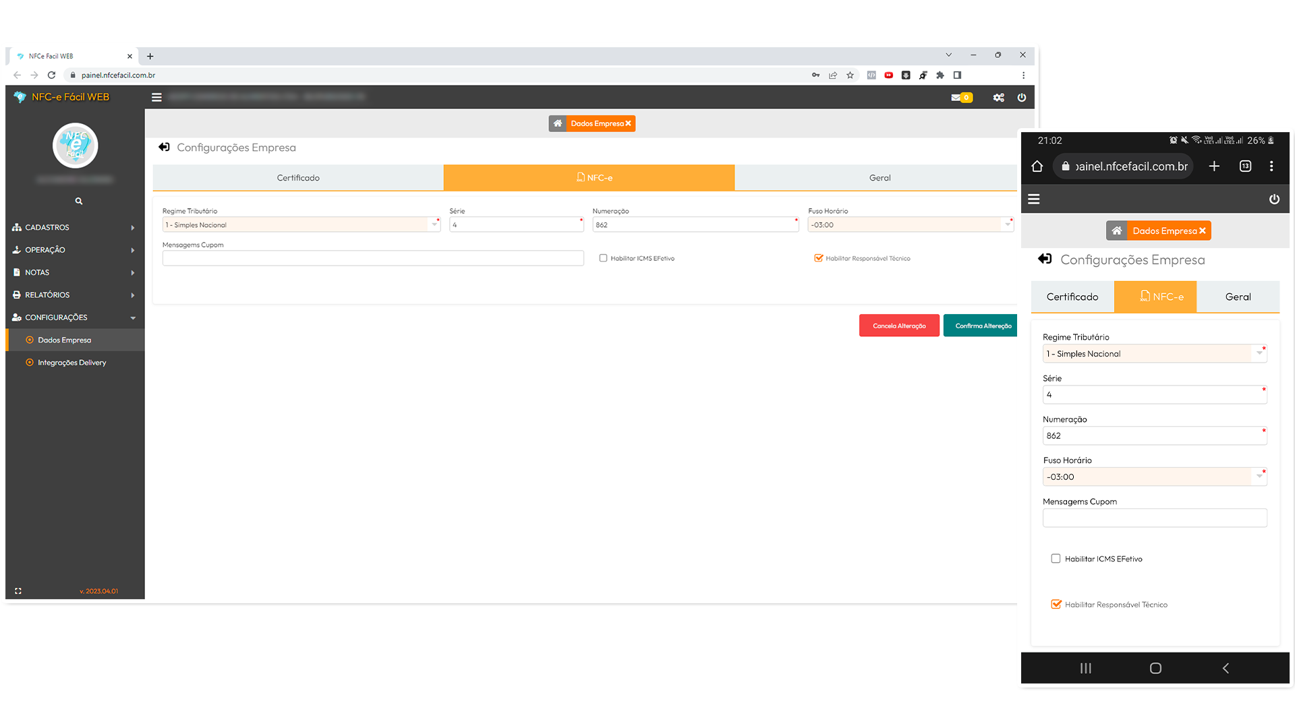Click the desktop power logout icon
The image size is (1295, 728).
point(1022,98)
